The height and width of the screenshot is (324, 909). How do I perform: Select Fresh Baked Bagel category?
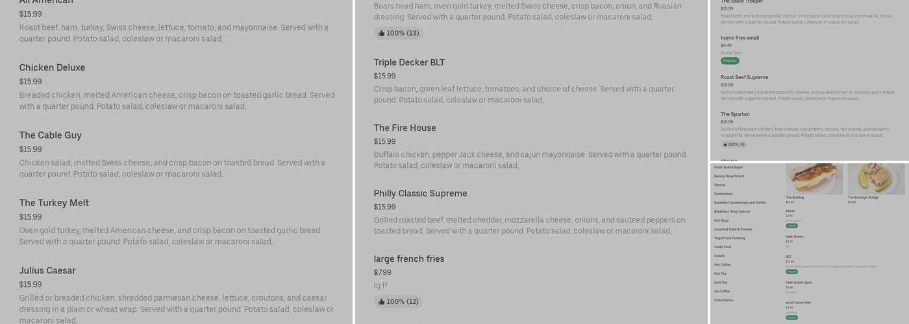[x=728, y=167]
